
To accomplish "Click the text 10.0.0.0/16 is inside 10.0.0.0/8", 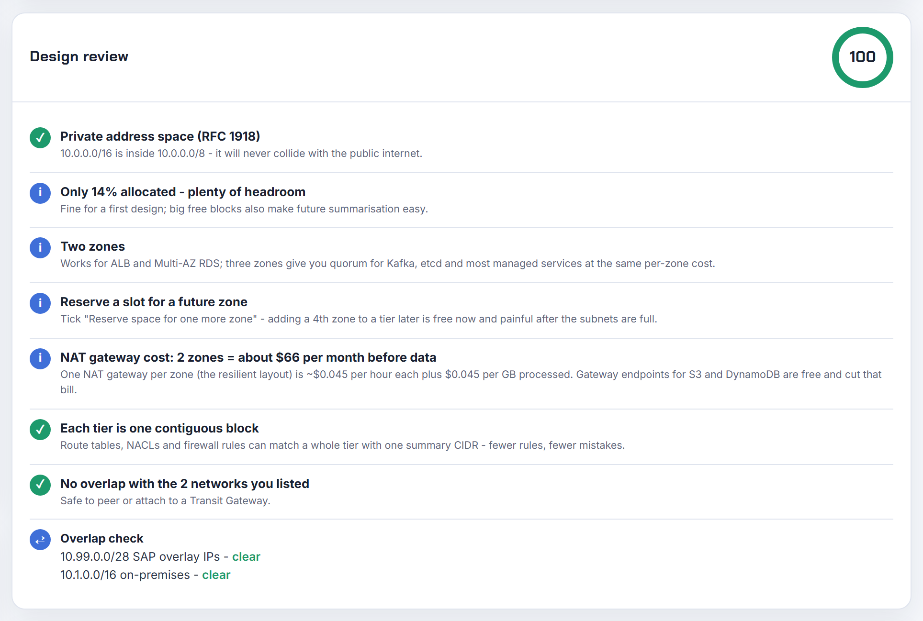I will coord(241,154).
